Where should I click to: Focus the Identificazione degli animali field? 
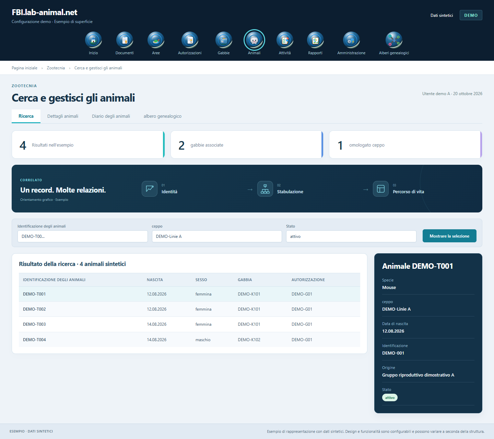point(83,236)
